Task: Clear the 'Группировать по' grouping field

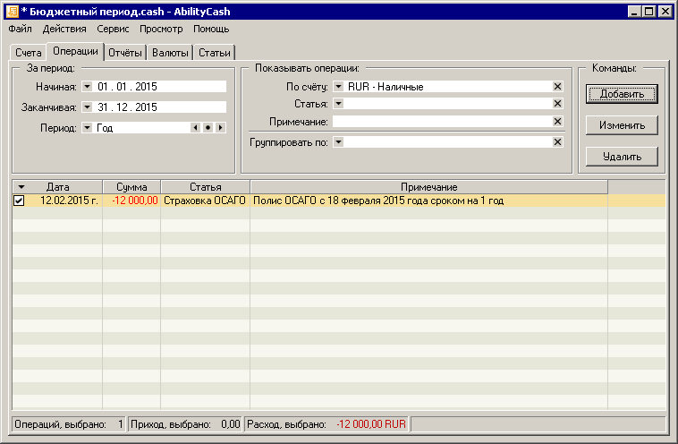Action: (557, 142)
